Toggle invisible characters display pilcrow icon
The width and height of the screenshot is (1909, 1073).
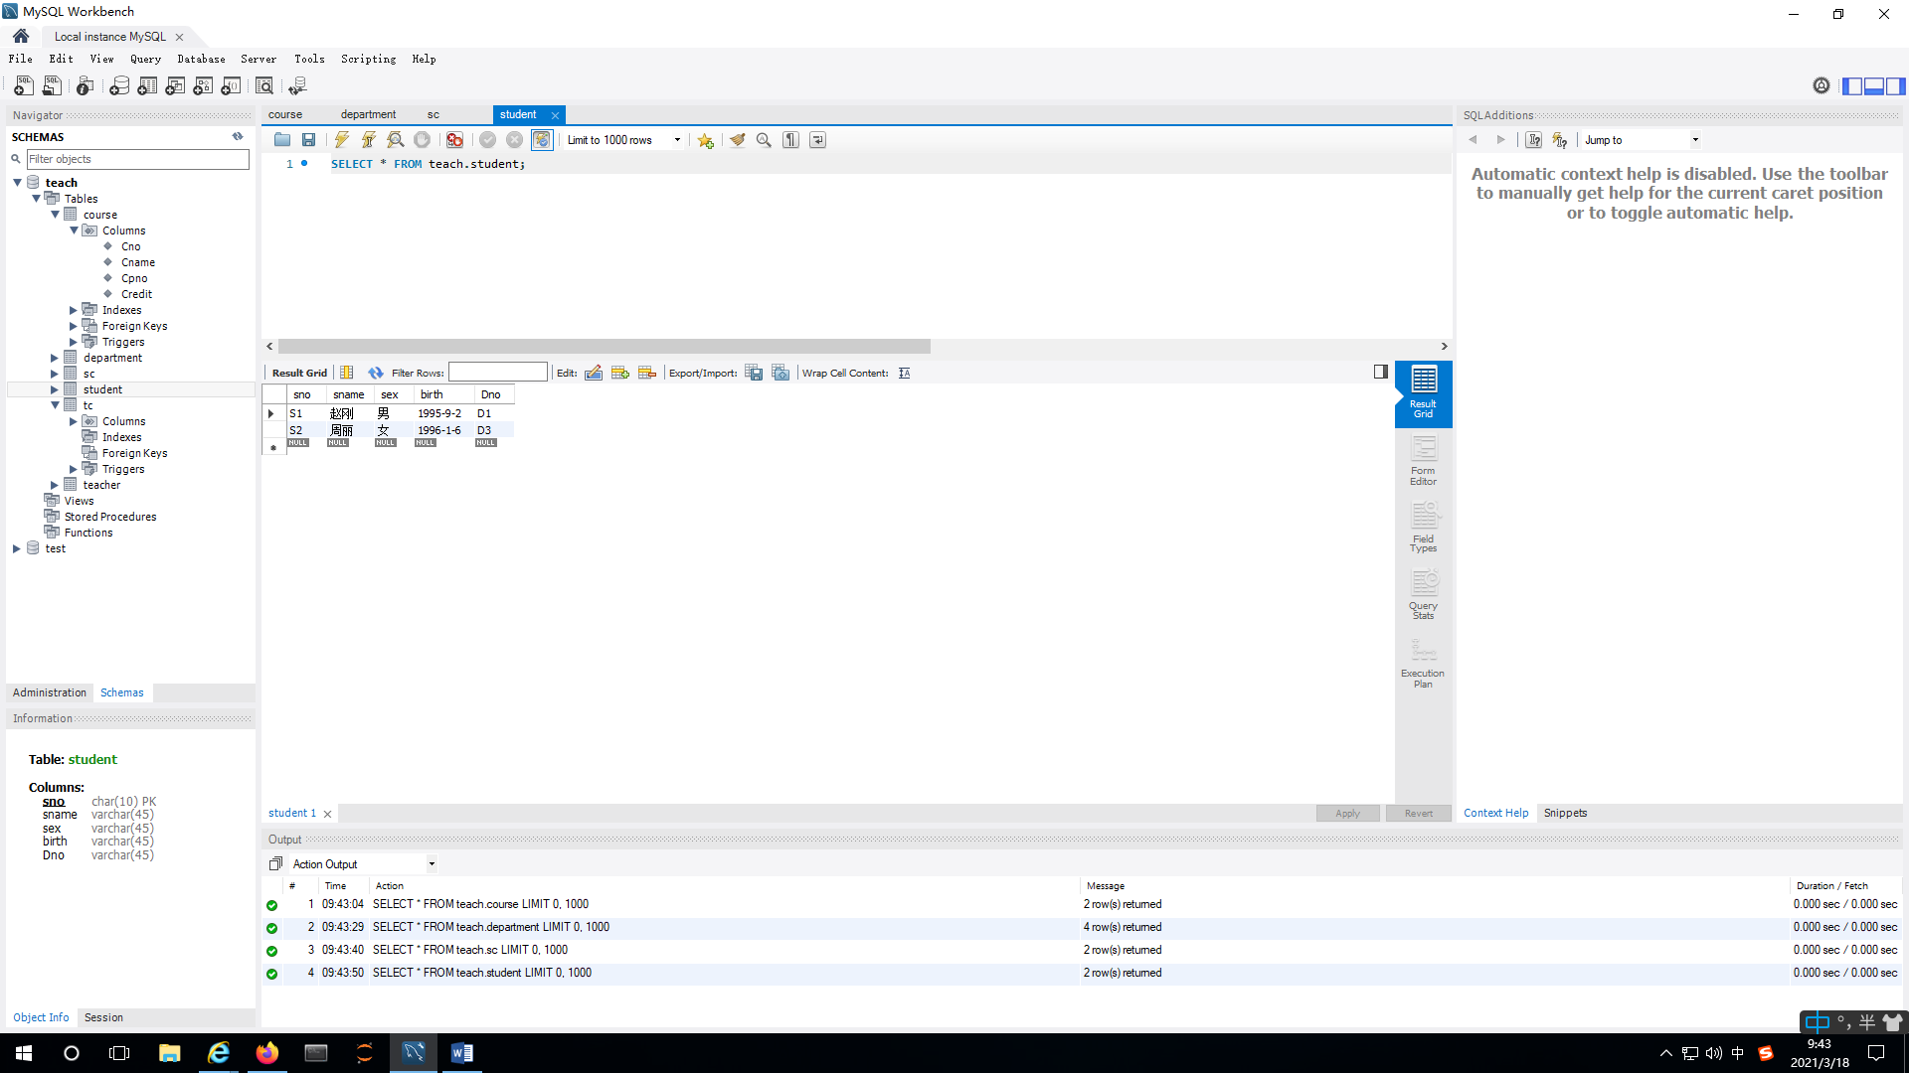pos(790,140)
